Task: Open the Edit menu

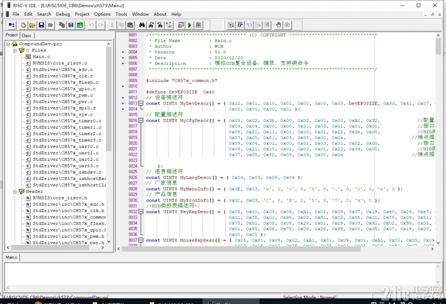Action: click(28, 14)
